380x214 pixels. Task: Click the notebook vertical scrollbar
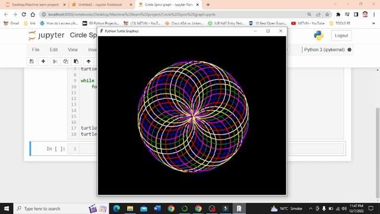pos(378,153)
